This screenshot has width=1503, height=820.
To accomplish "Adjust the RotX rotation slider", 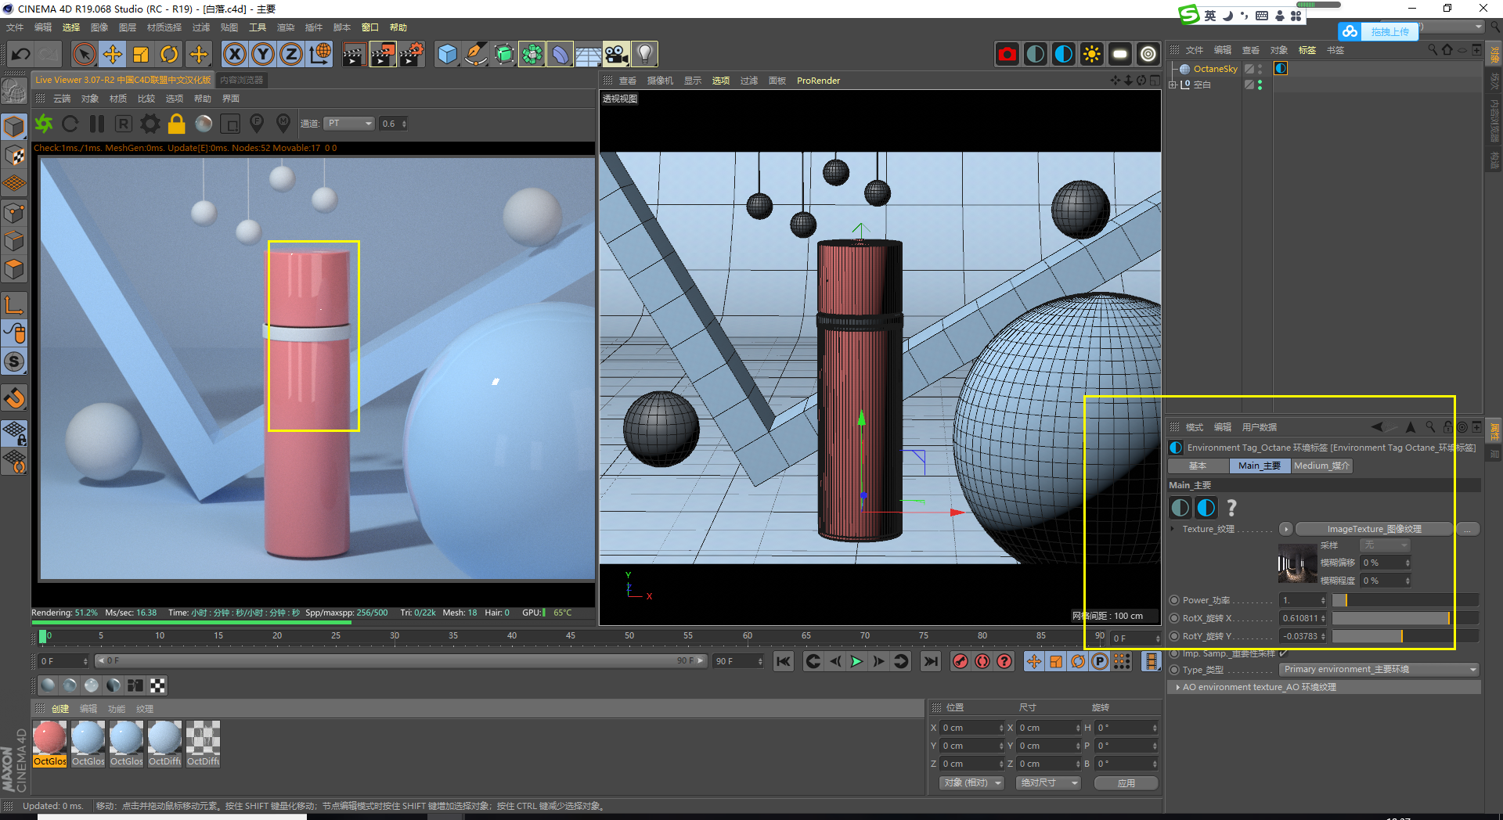I will tap(1405, 618).
